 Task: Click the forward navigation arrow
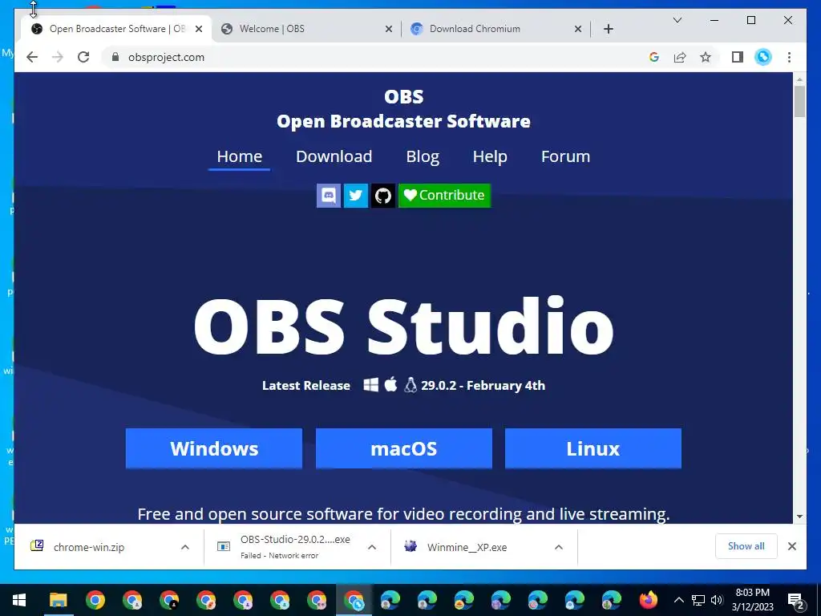click(58, 57)
